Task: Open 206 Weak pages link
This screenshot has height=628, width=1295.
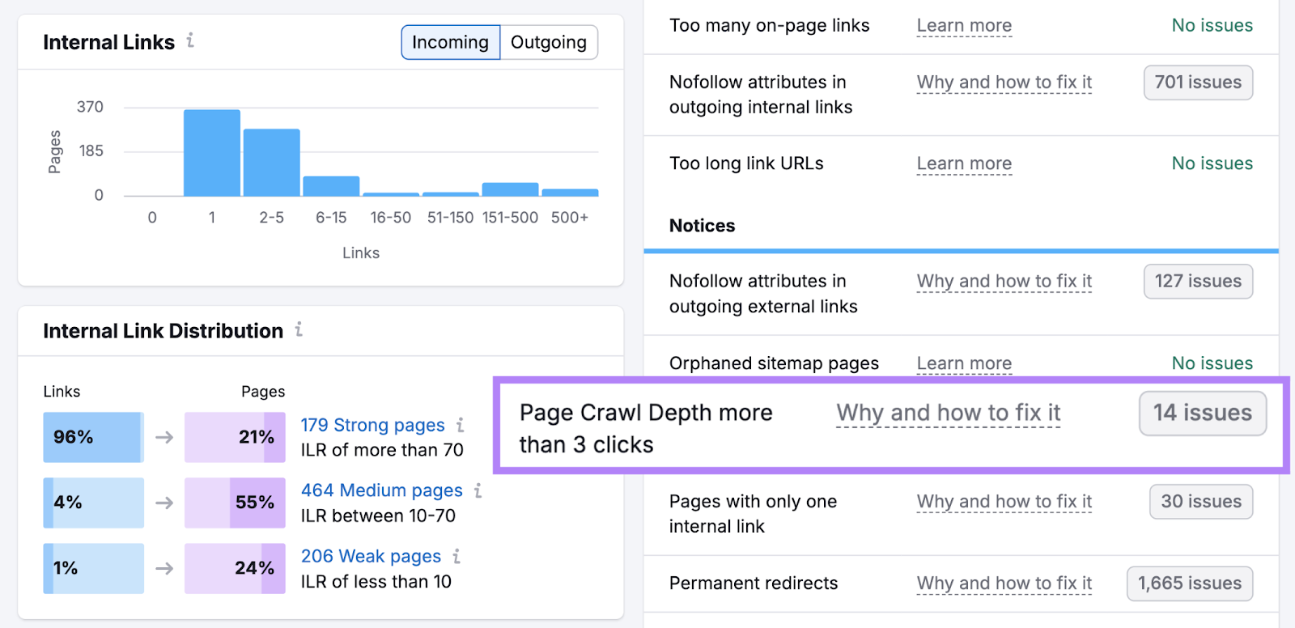Action: click(x=371, y=556)
